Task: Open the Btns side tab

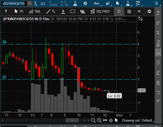Action: [158, 43]
